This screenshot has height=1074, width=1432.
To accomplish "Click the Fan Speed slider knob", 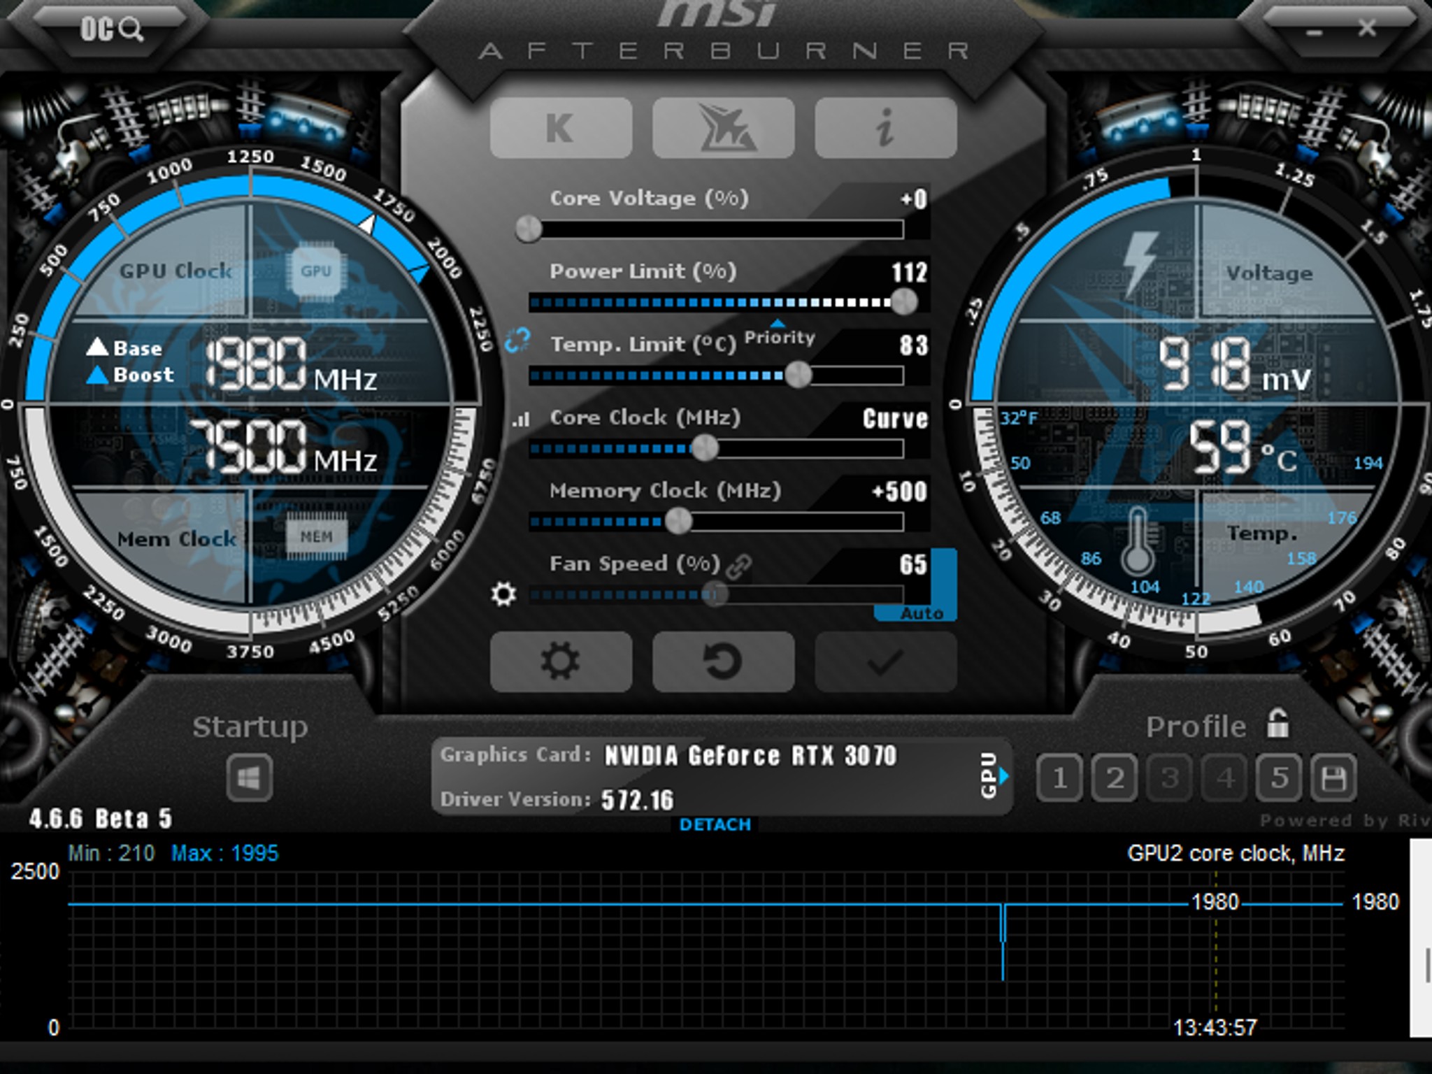I will [715, 594].
